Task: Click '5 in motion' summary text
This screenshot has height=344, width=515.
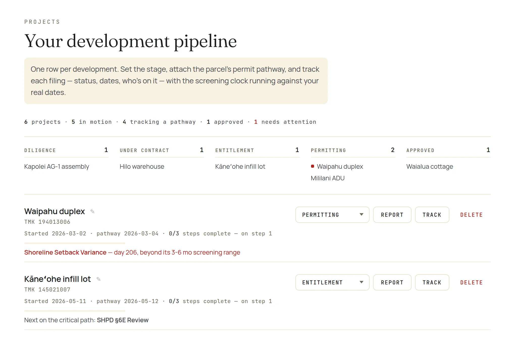Action: coord(91,122)
